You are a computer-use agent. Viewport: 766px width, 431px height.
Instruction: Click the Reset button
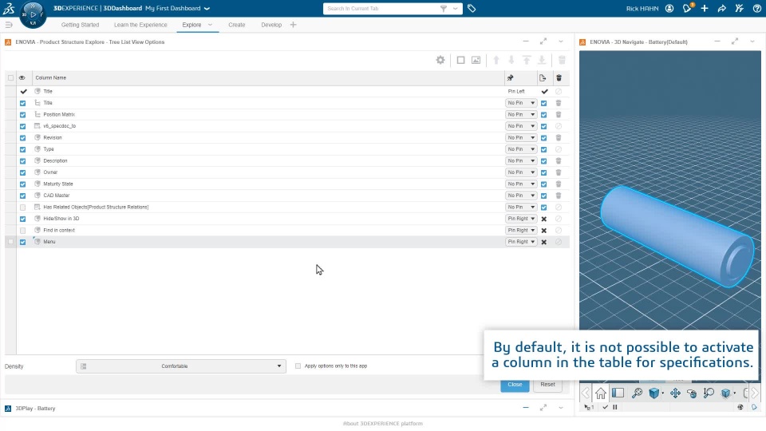[547, 385]
